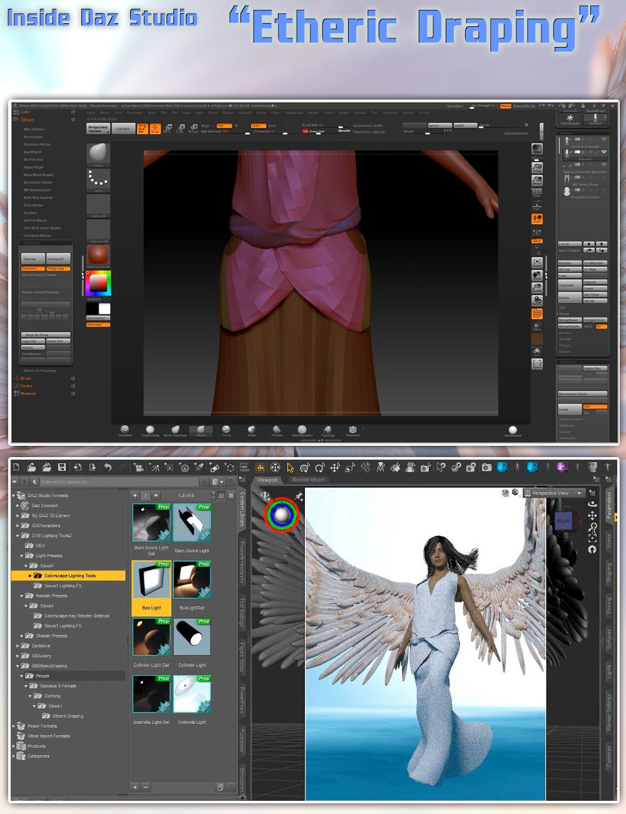This screenshot has width=626, height=814.
Task: Toggle Edit mode button in ZBrush
Action: pos(141,128)
